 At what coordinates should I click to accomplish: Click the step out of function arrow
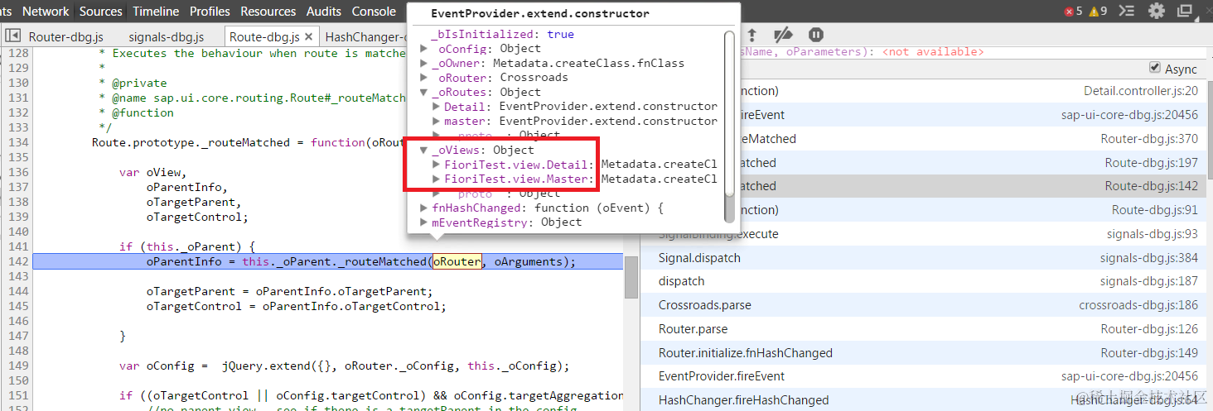point(751,35)
